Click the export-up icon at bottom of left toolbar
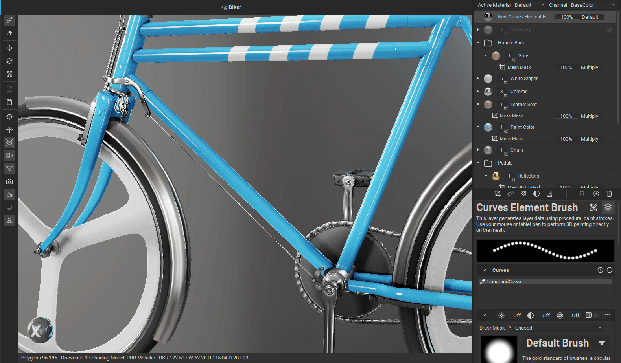 pos(9,220)
